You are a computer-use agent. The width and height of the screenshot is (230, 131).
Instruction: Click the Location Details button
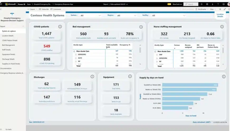click(x=220, y=15)
